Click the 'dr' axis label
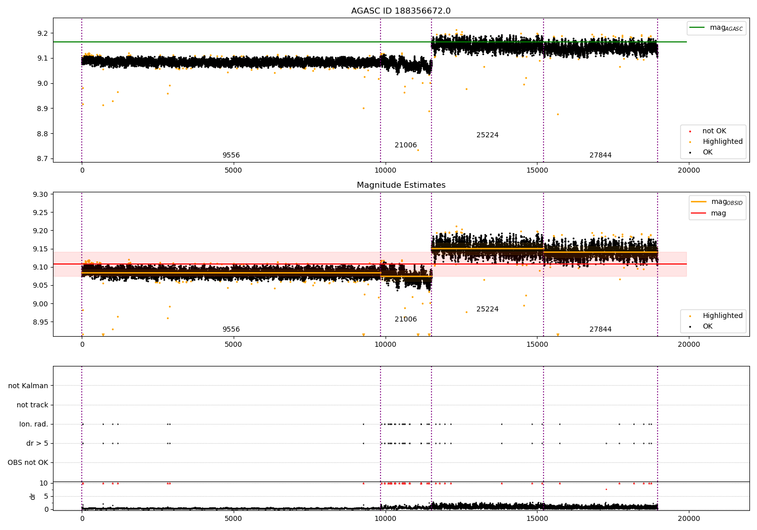Image resolution: width=757 pixels, height=530 pixels. point(33,496)
